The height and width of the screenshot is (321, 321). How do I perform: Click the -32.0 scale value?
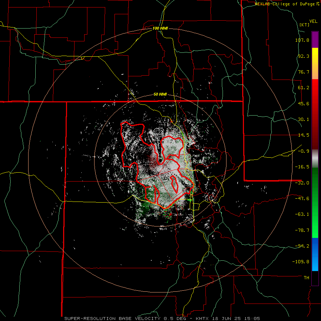coord(302,183)
